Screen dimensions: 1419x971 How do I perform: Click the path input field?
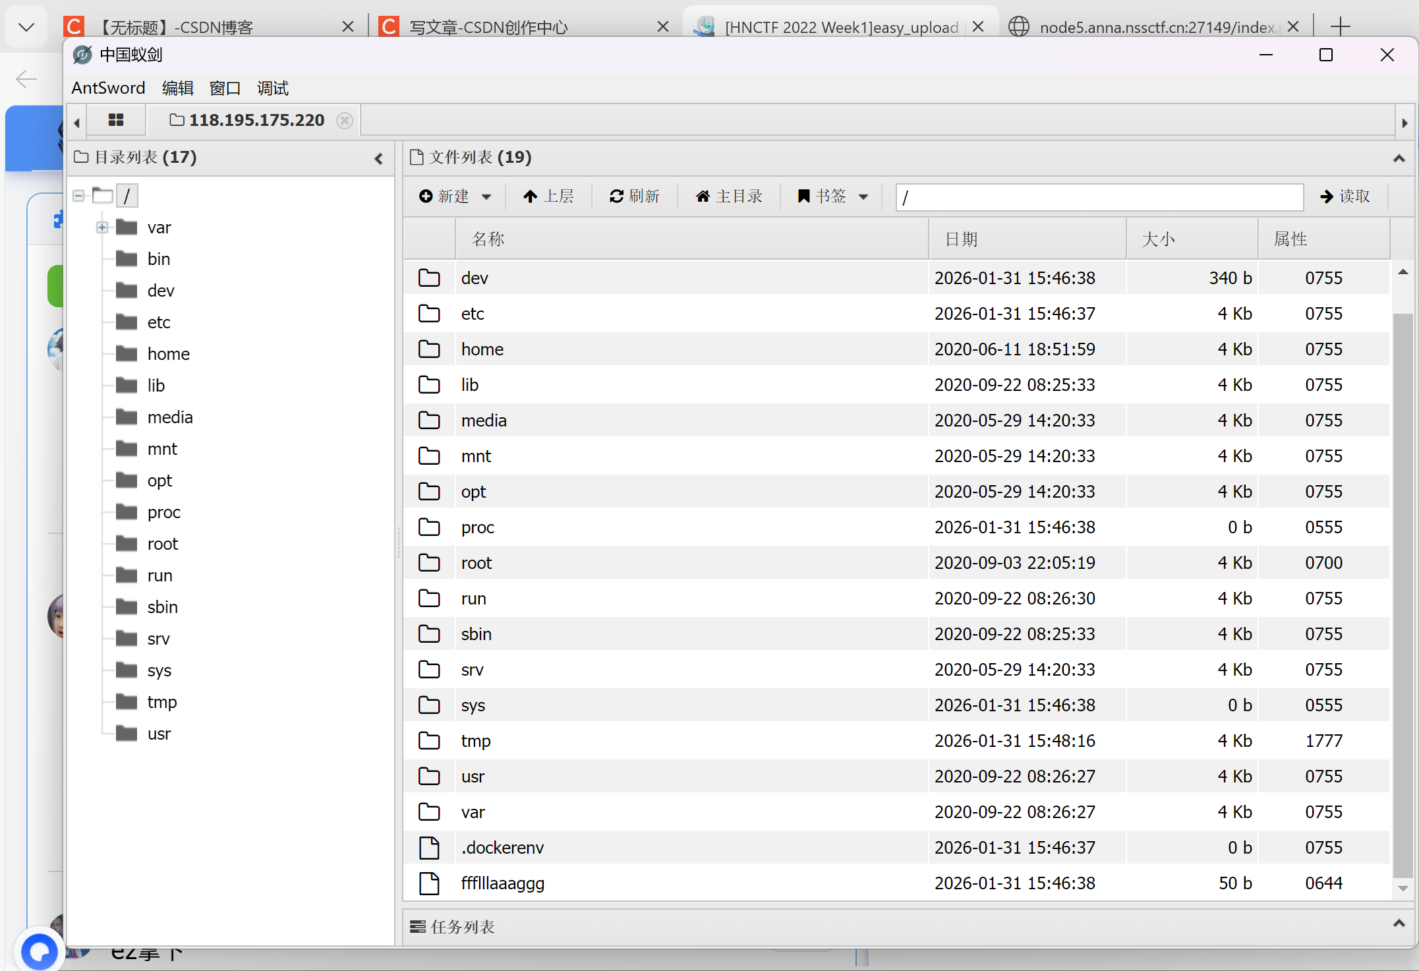click(1099, 197)
